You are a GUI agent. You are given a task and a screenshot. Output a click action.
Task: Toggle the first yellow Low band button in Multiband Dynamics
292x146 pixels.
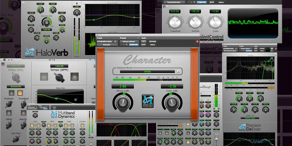click(32, 125)
